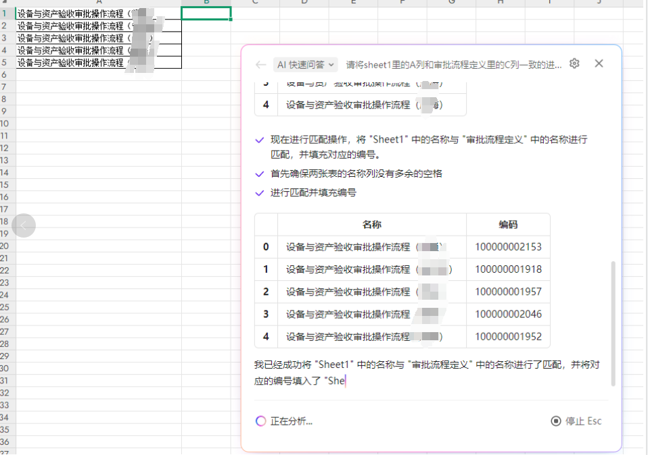Go back with the AI panel arrow
This screenshot has width=648, height=455.
tap(260, 65)
